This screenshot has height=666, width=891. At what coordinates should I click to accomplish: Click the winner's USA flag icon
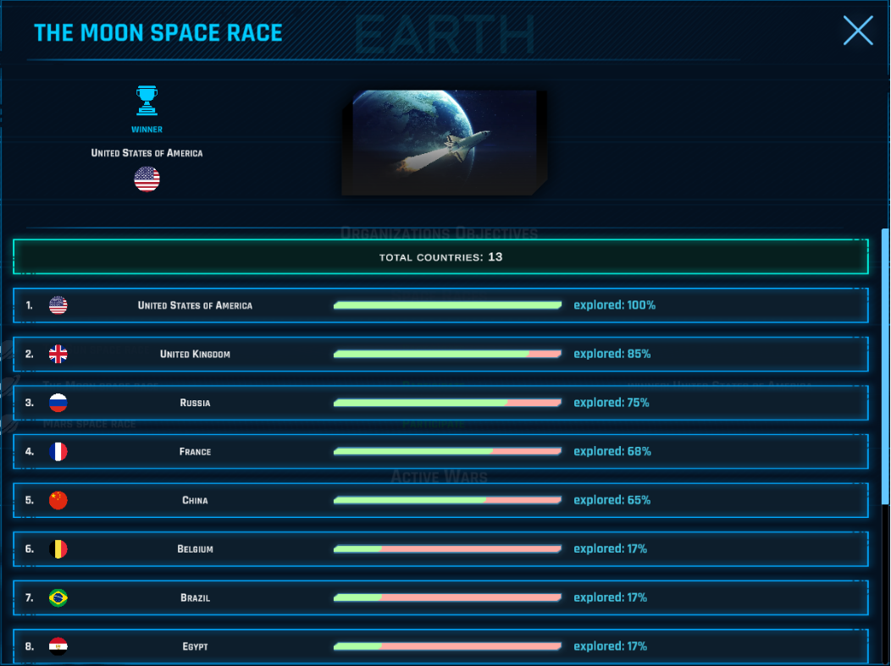[147, 179]
